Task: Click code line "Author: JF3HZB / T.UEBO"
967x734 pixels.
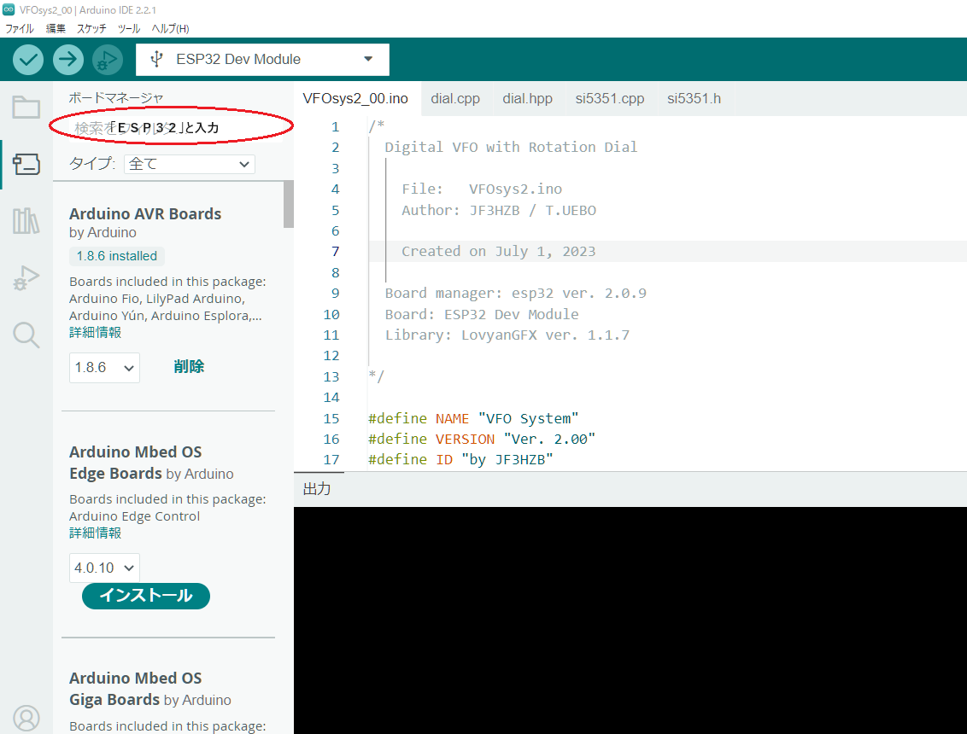Action: pos(498,210)
